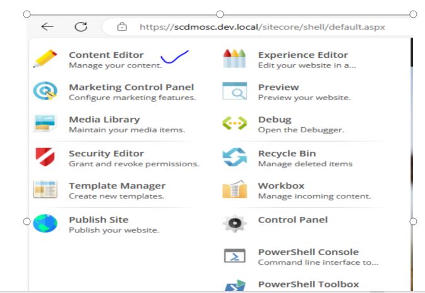Image resolution: width=425 pixels, height=293 pixels.
Task: Open the Media Library link
Action: point(104,120)
